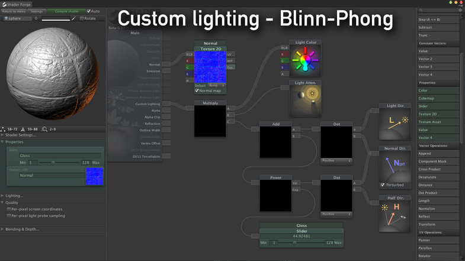Click the Normal input connector on Main node

(166, 65)
